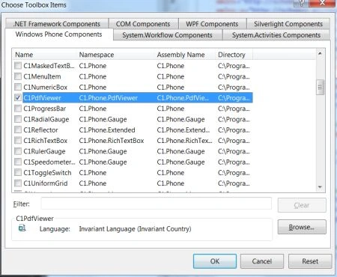This screenshot has width=337, height=277.
Task: Check the C1Speedometer... checkbox
Action: pos(18,162)
